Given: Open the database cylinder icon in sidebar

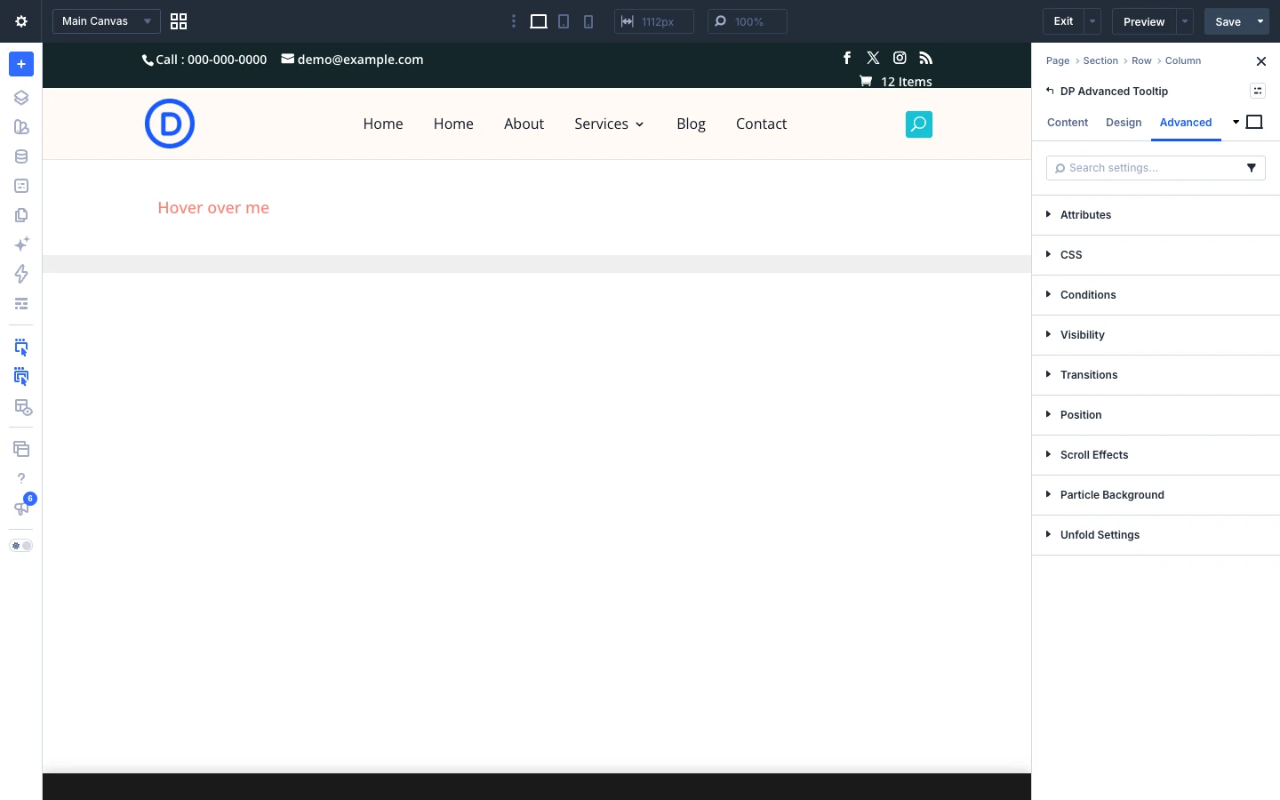Looking at the screenshot, I should 21,156.
